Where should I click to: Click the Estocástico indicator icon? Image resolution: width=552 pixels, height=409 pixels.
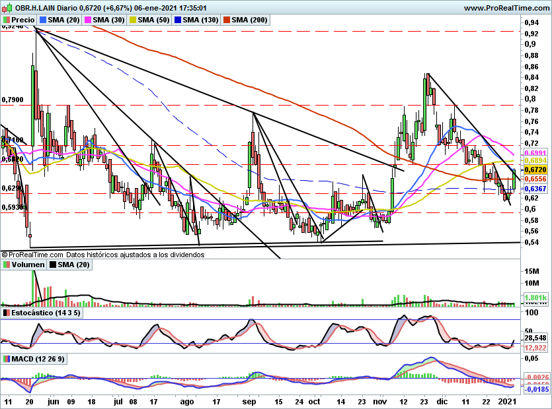pyautogui.click(x=7, y=311)
